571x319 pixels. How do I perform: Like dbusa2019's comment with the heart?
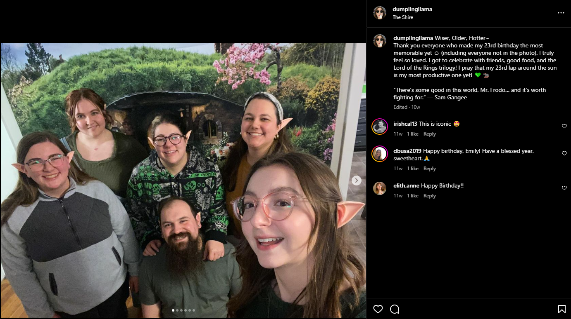[564, 153]
